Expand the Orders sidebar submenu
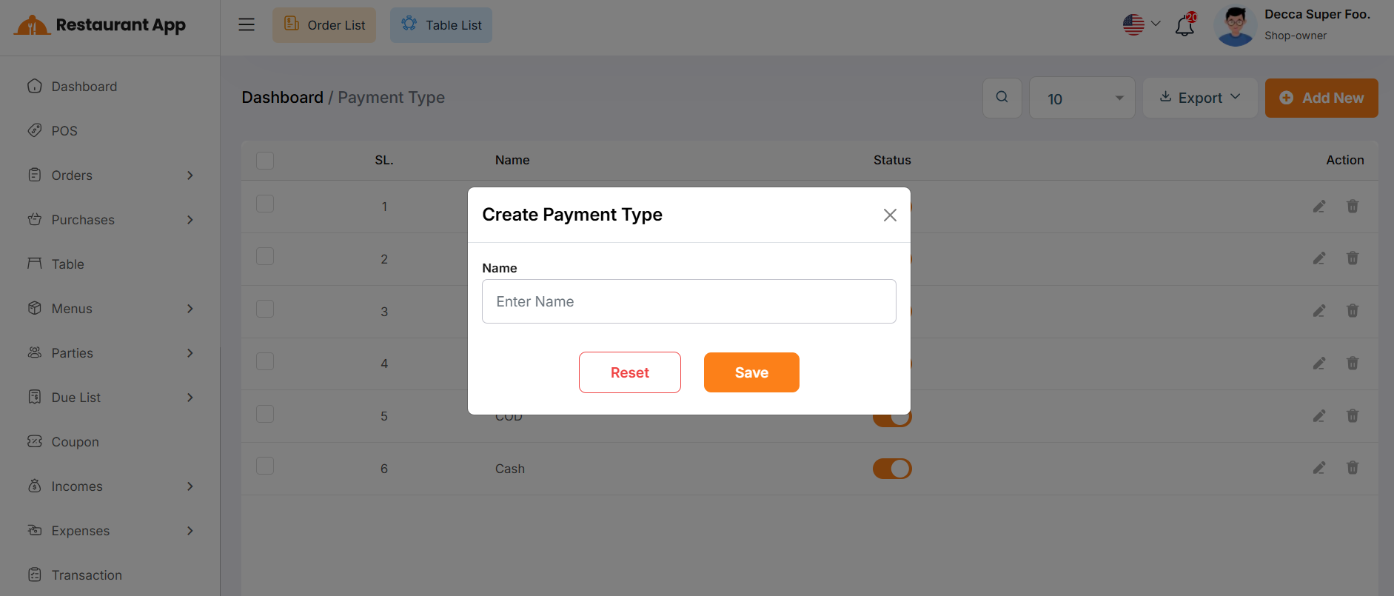 tap(111, 175)
